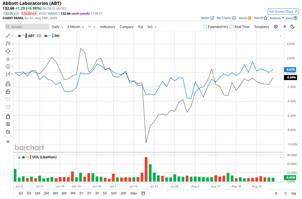Toggle ABT series visibility eye
The width and height of the screenshot is (302, 199).
pos(19,36)
